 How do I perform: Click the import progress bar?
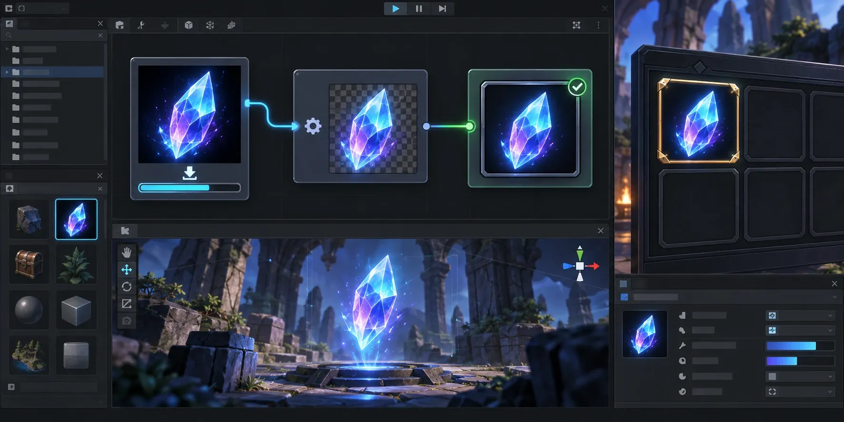189,188
